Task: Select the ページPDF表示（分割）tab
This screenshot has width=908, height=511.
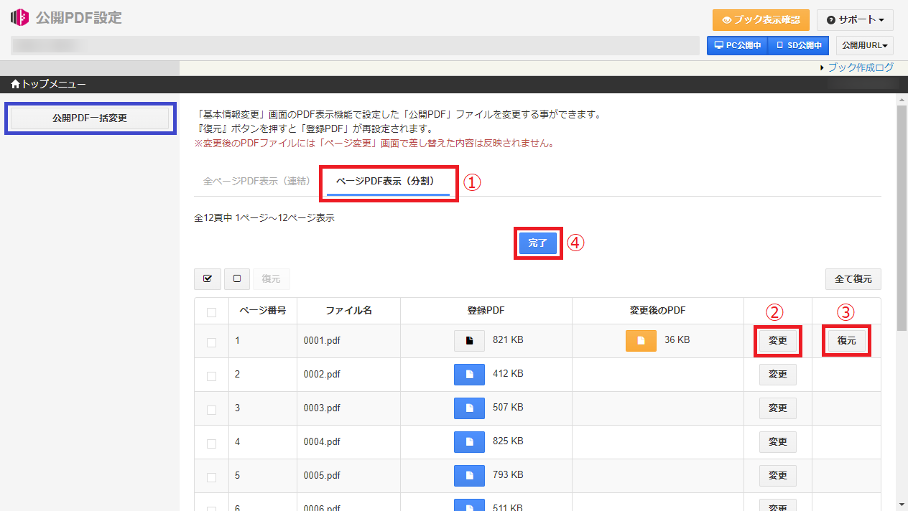Action: 385,182
